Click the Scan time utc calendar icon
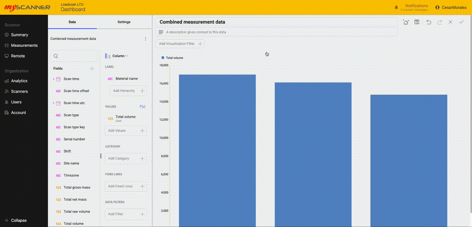Screen dimensions: 472x227 58,103
